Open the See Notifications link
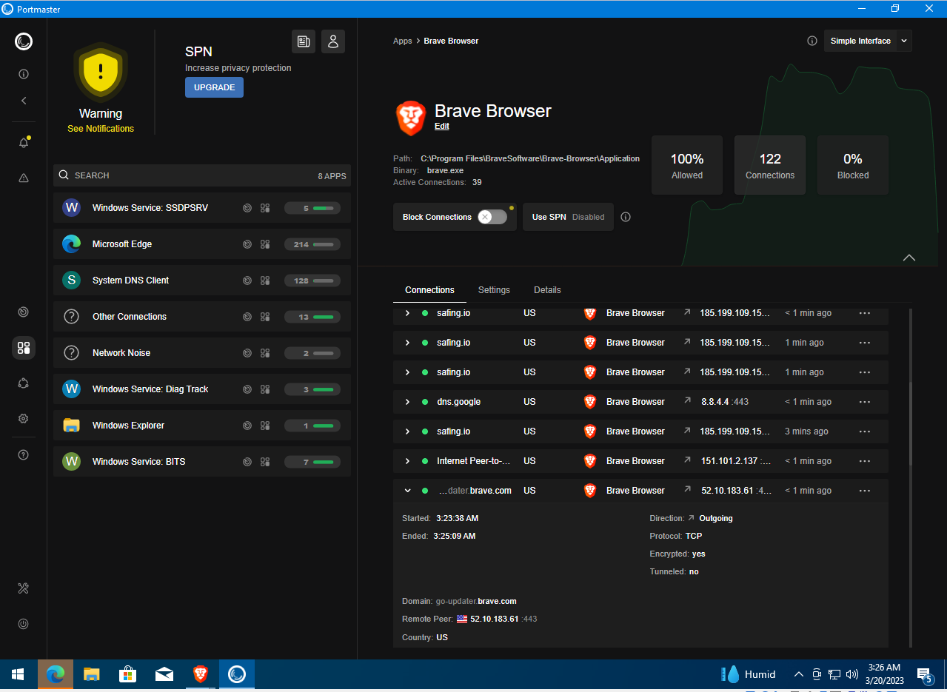 tap(101, 129)
